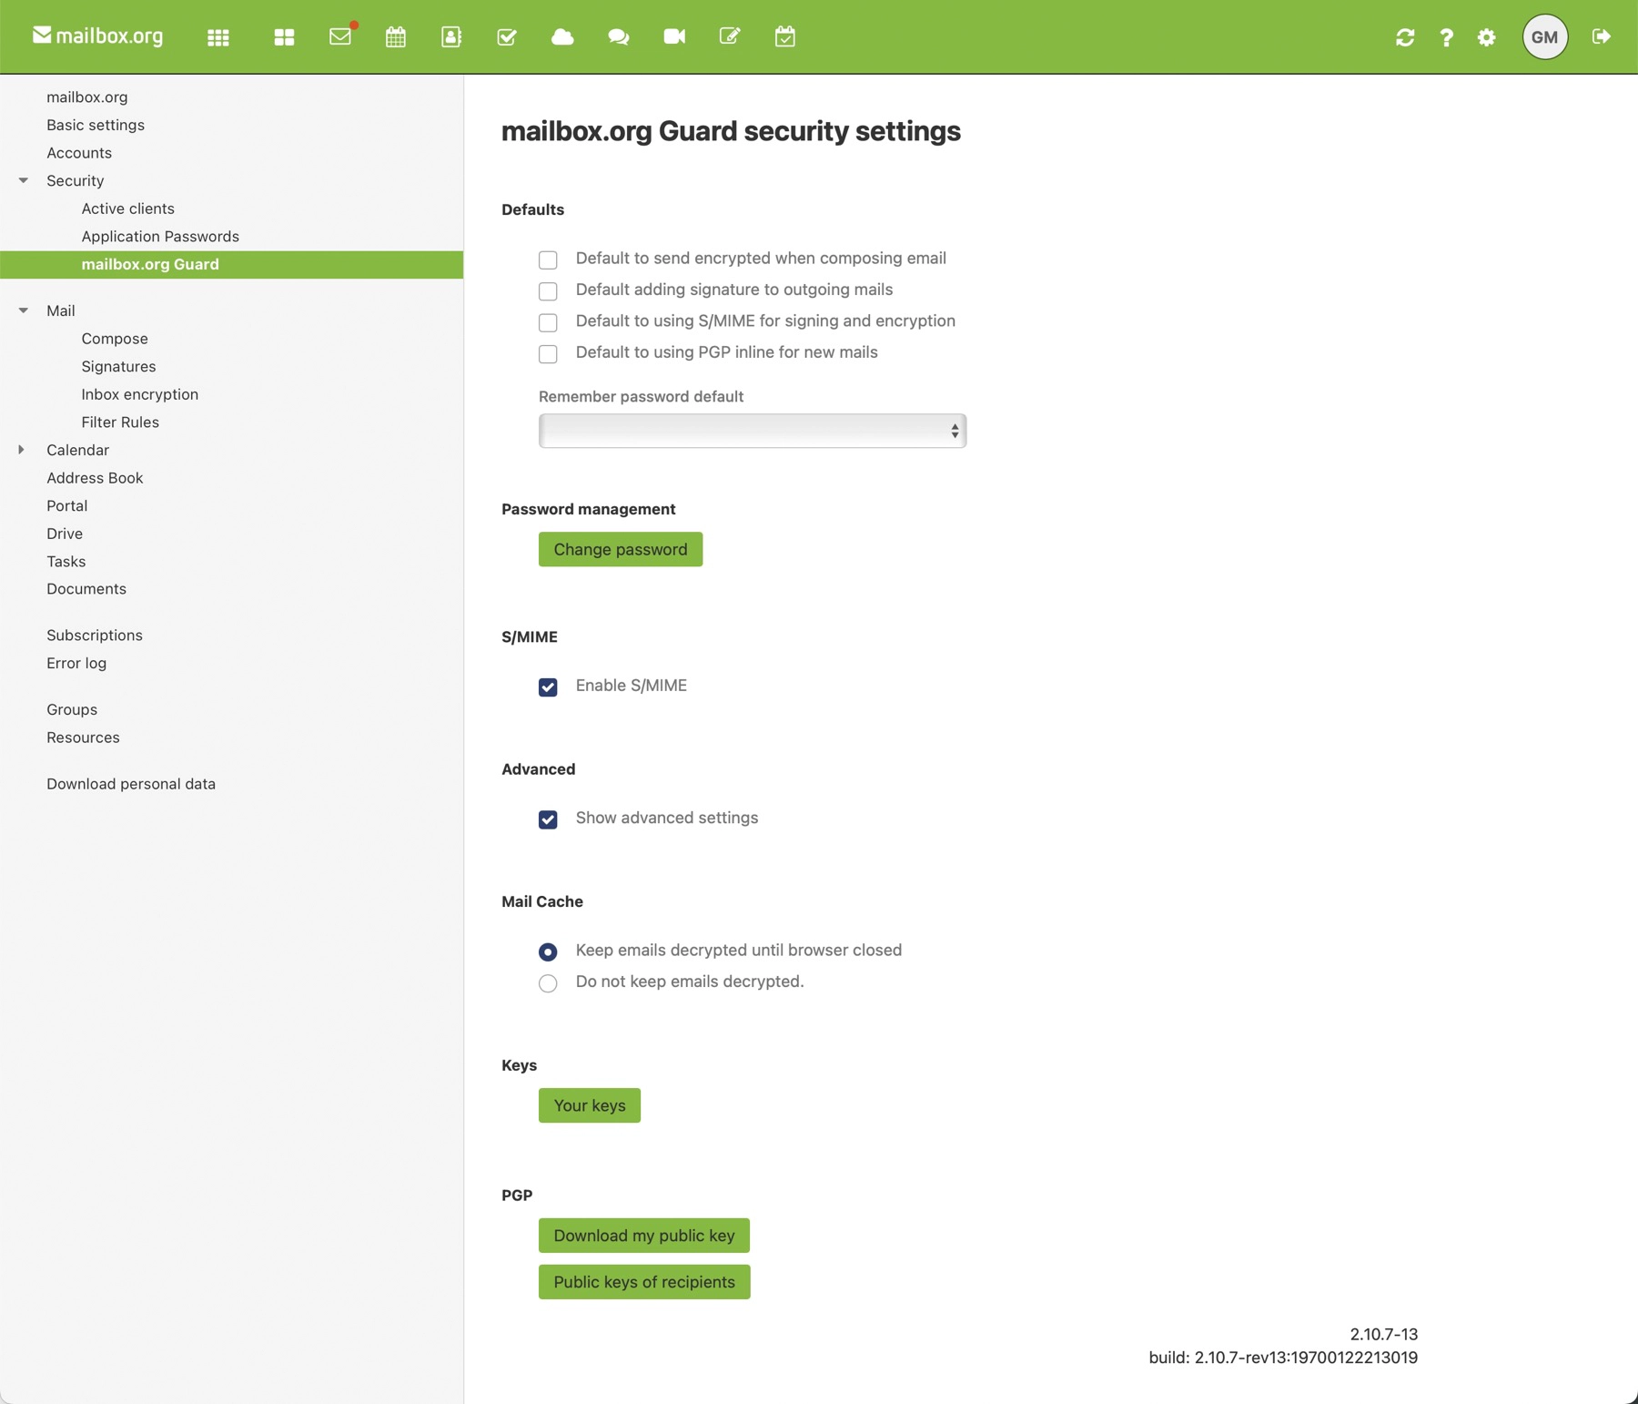Click the build number text
The image size is (1638, 1404).
pos(1283,1358)
